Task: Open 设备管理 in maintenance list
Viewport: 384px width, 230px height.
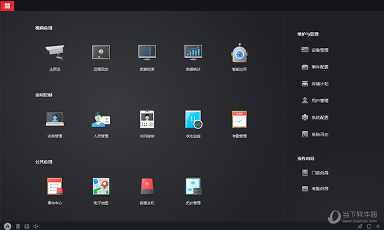Action: [x=315, y=50]
